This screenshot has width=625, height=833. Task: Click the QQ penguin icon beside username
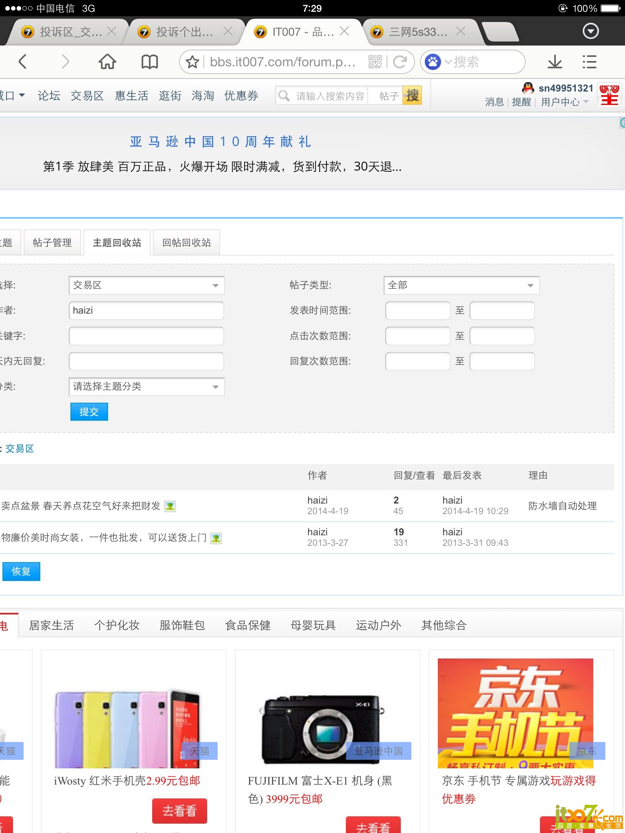[528, 87]
